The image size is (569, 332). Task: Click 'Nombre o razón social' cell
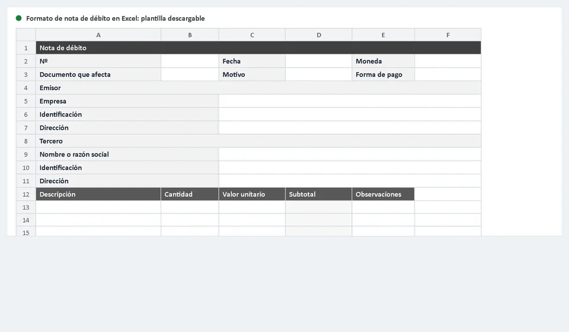(x=127, y=154)
